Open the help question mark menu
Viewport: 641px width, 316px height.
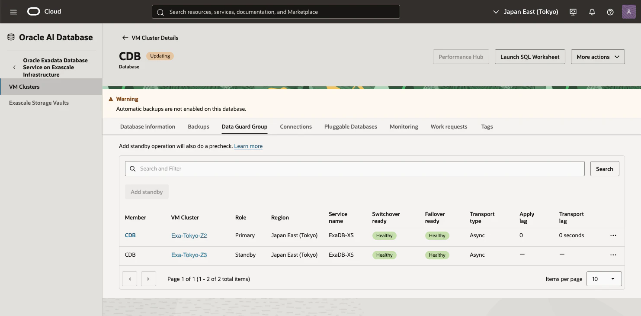[x=610, y=12]
